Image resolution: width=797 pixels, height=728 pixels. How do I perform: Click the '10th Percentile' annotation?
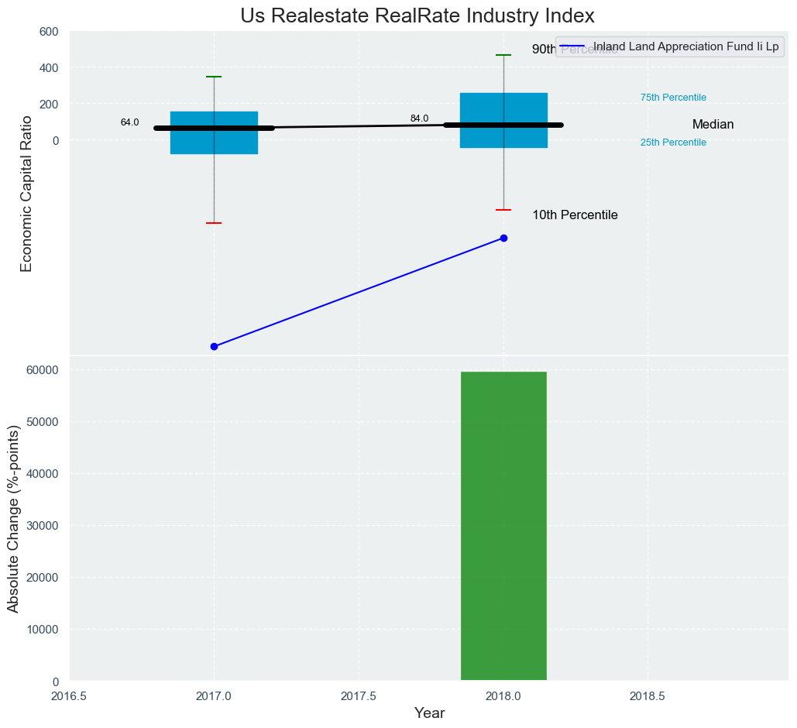[575, 215]
